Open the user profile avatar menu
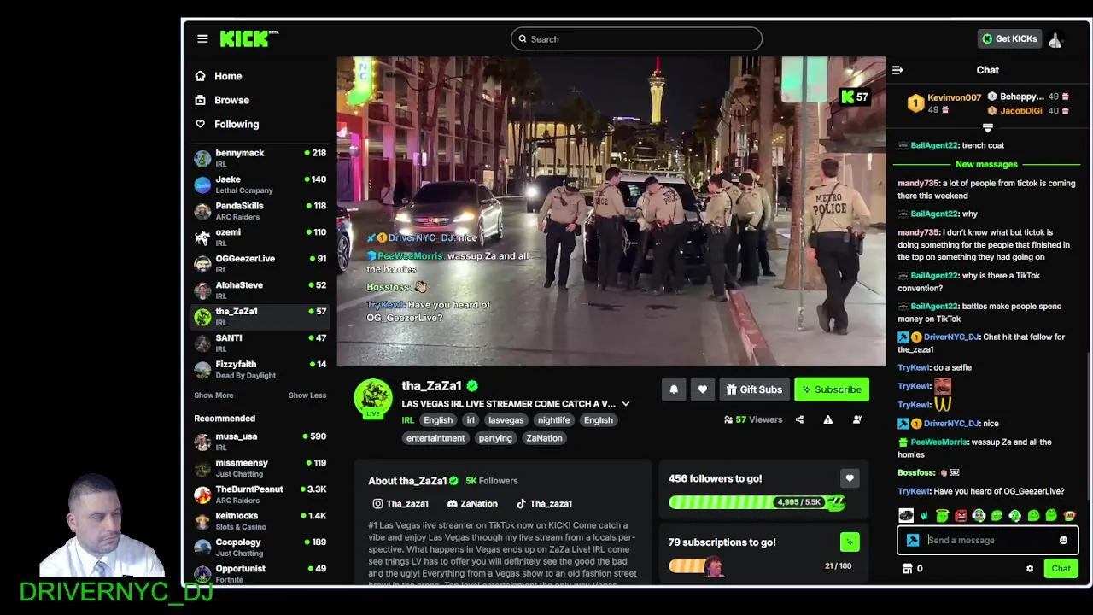Screen dimensions: 1093x615 (x=1055, y=39)
